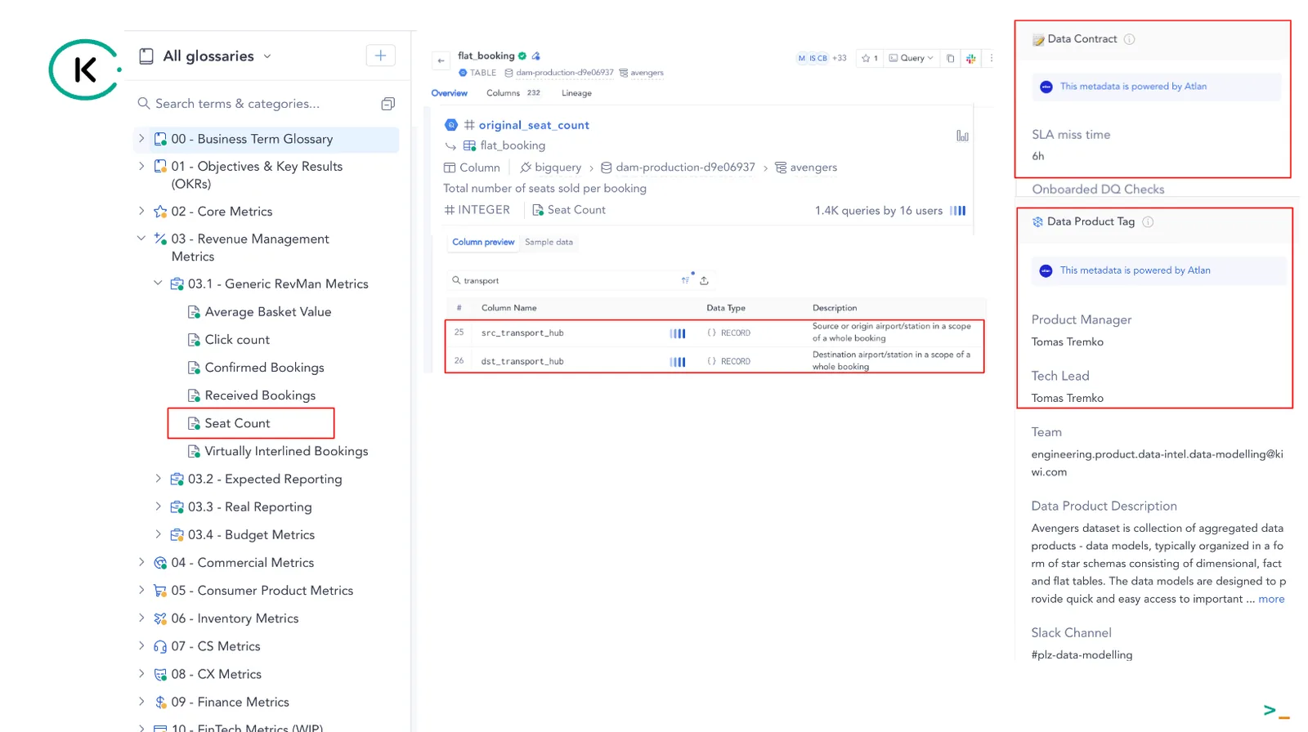Image resolution: width=1308 pixels, height=732 pixels.
Task: Click the owner avatars group
Action: [813, 58]
